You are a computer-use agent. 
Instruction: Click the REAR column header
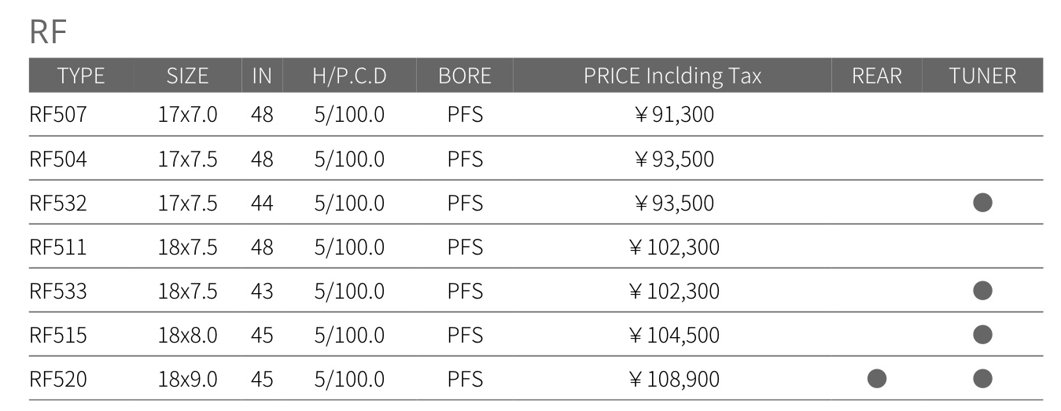coord(877,75)
